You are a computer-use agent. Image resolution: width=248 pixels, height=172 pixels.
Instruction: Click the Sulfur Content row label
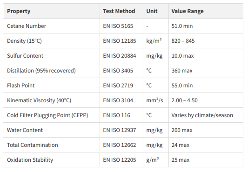tap(25, 56)
